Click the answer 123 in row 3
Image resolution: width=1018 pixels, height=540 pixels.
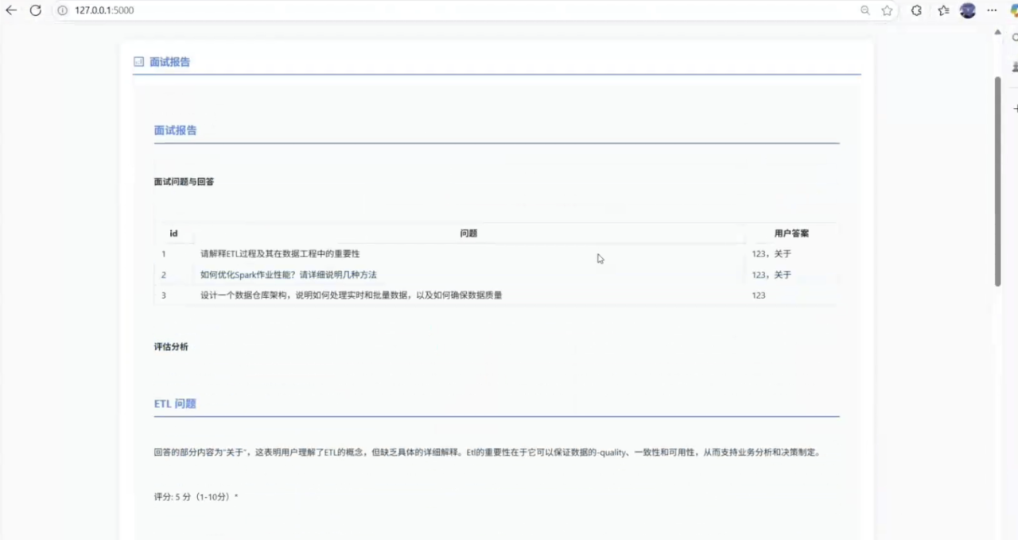point(759,295)
